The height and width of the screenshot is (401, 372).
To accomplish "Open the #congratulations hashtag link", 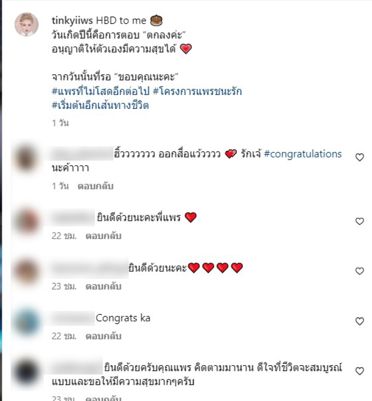I will [303, 154].
